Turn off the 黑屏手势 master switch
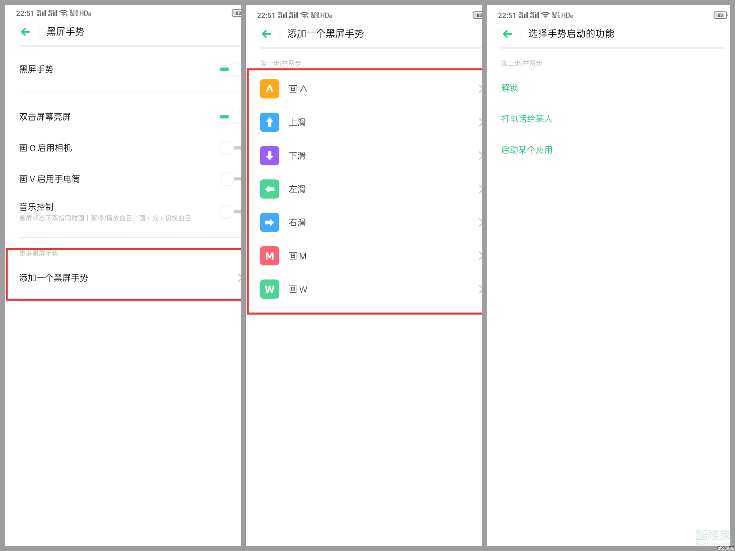Screen dimensions: 735x551 click(x=230, y=69)
